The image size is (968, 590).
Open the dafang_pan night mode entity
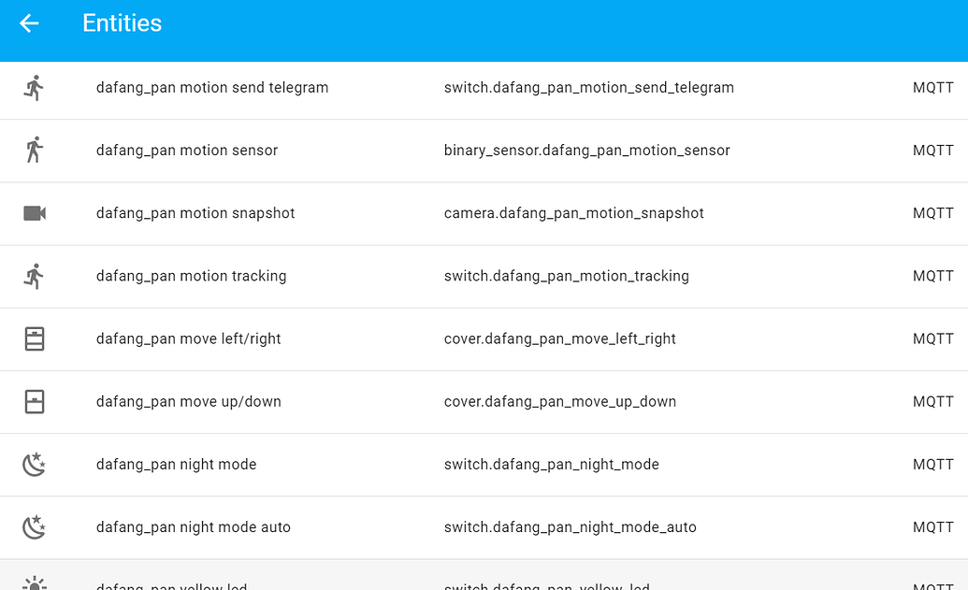(176, 464)
